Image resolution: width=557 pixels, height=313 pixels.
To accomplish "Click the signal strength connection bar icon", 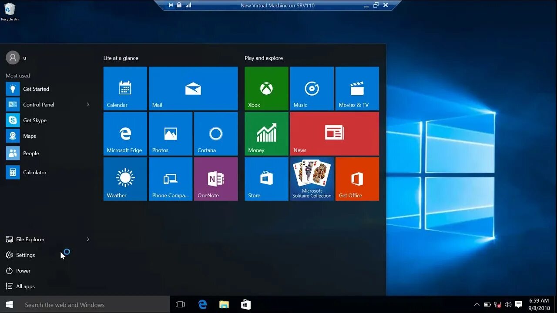I will click(188, 5).
